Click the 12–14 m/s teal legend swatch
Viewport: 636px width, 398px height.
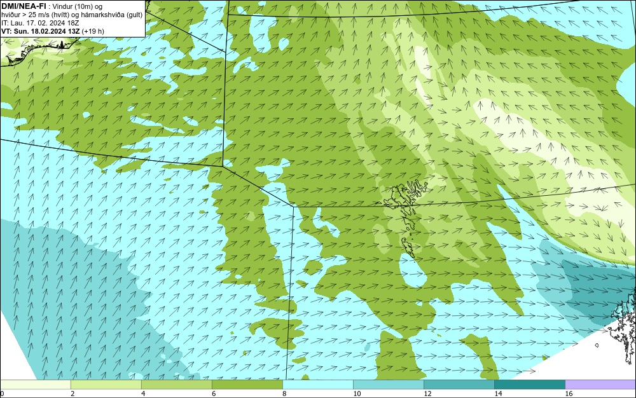point(459,385)
